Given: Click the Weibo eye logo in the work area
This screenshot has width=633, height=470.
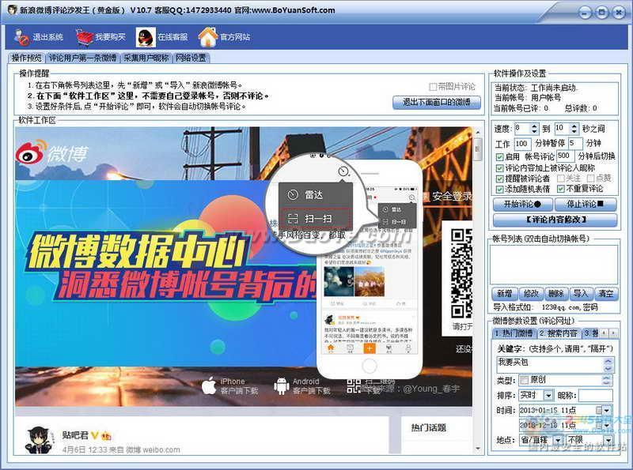Looking at the screenshot, I should [x=31, y=152].
